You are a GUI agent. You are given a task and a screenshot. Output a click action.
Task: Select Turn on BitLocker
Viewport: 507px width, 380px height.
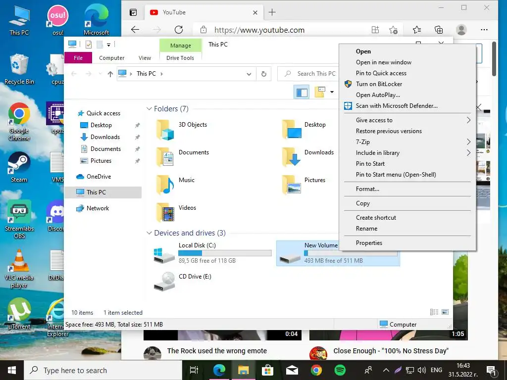(407, 84)
